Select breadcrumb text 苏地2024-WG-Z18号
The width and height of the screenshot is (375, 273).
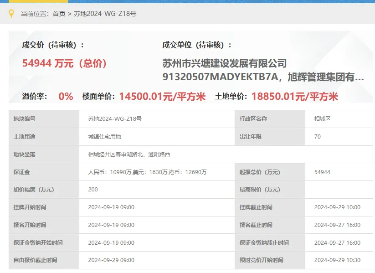105,14
